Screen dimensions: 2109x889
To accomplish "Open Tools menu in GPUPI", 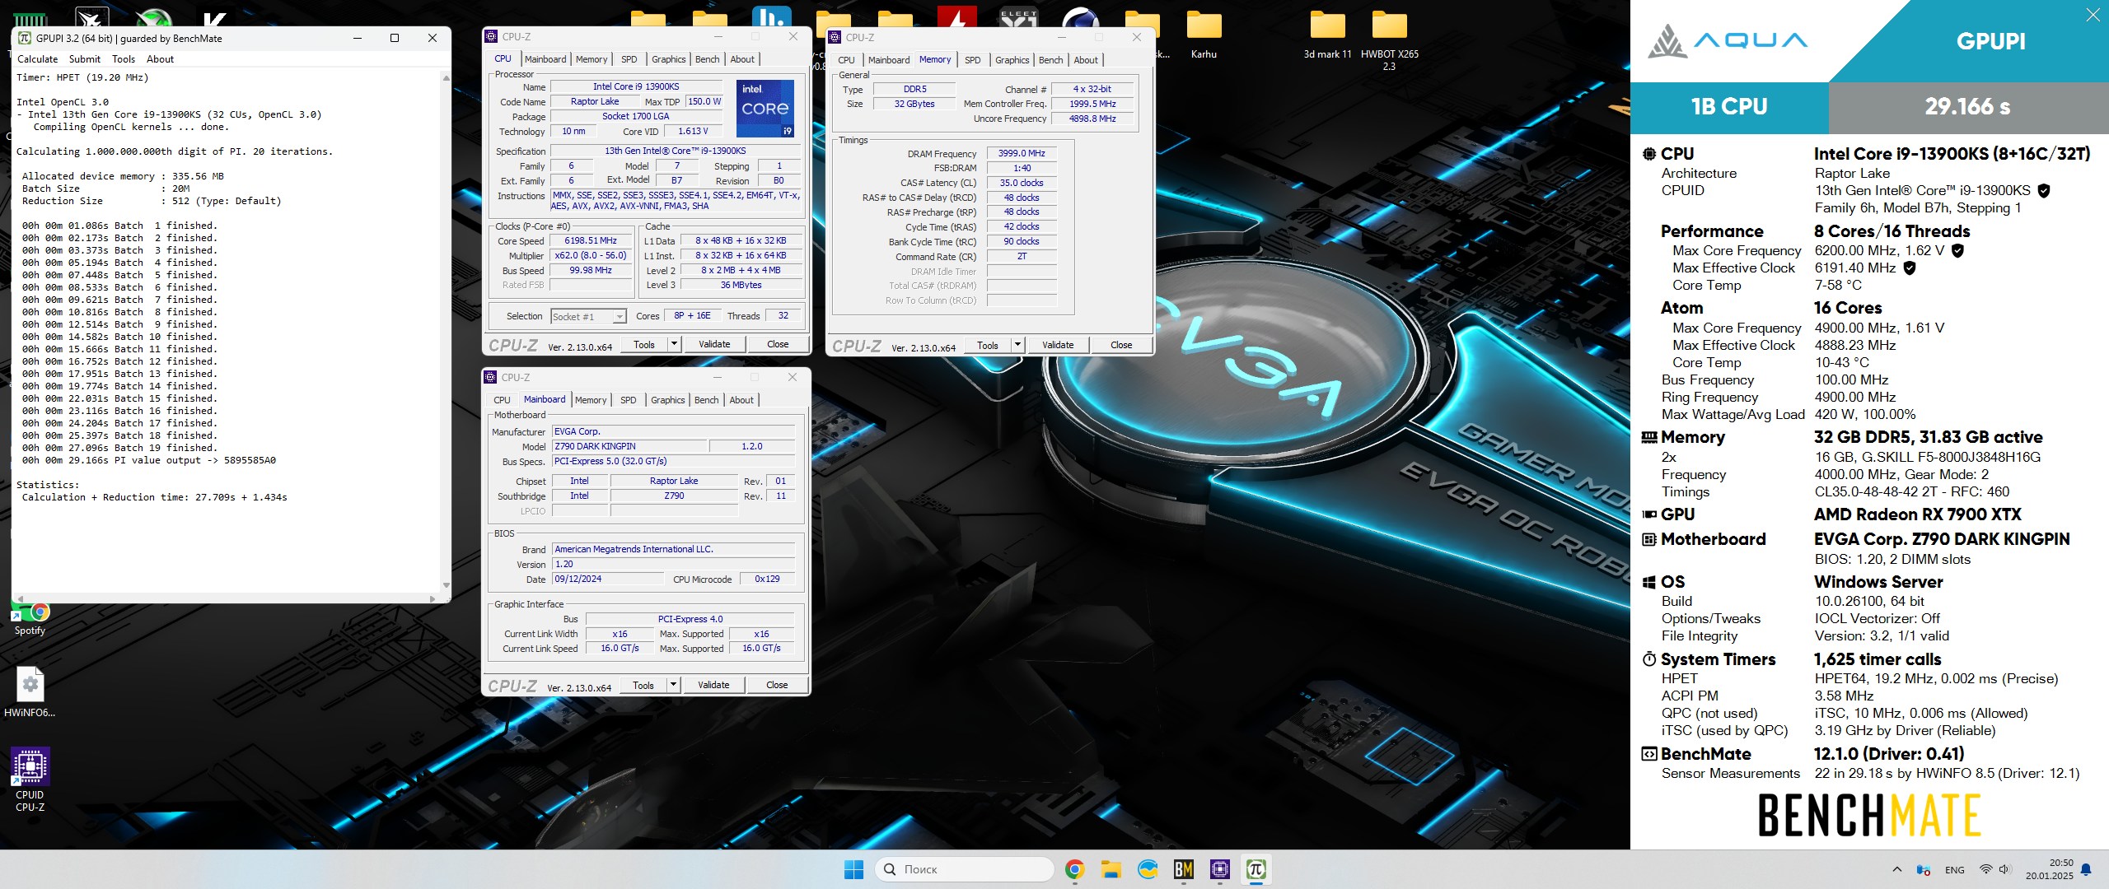I will [x=124, y=59].
